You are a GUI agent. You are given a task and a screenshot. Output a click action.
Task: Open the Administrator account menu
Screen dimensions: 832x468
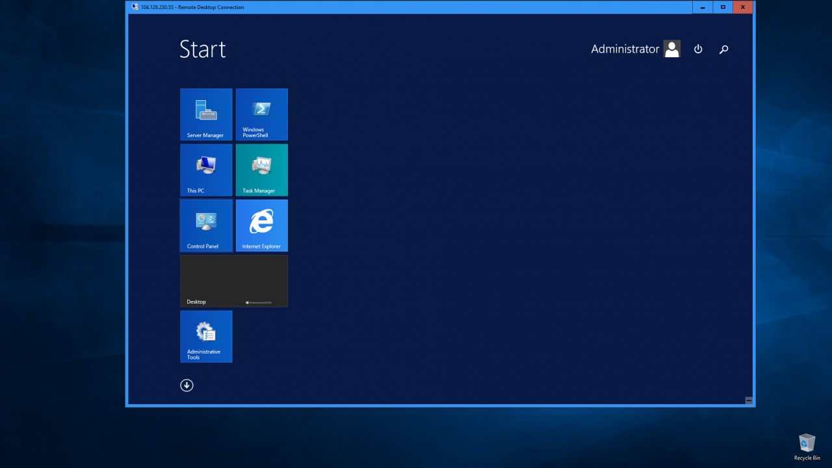625,49
